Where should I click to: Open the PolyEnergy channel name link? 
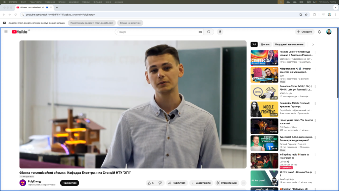pyautogui.click(x=34, y=181)
